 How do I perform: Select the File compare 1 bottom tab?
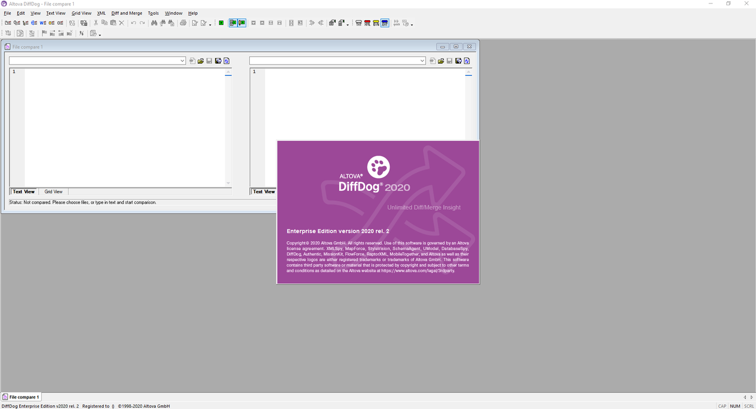21,397
